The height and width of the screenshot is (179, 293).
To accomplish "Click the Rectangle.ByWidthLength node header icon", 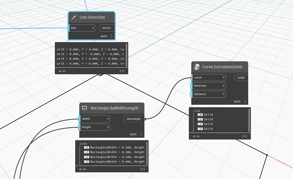I will pyautogui.click(x=84, y=108).
